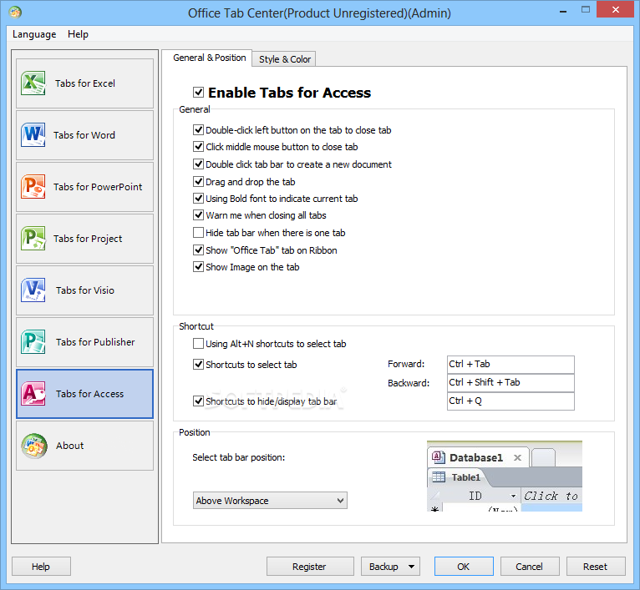
Task: Click the blank new tab in position preview
Action: pos(543,457)
